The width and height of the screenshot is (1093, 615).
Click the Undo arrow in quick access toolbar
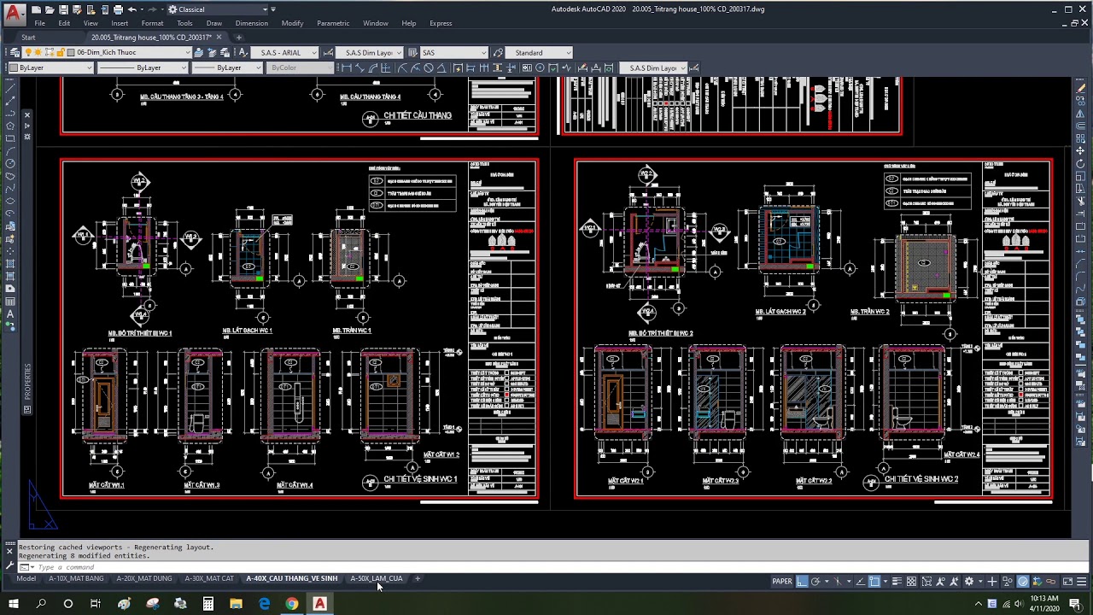tap(132, 9)
